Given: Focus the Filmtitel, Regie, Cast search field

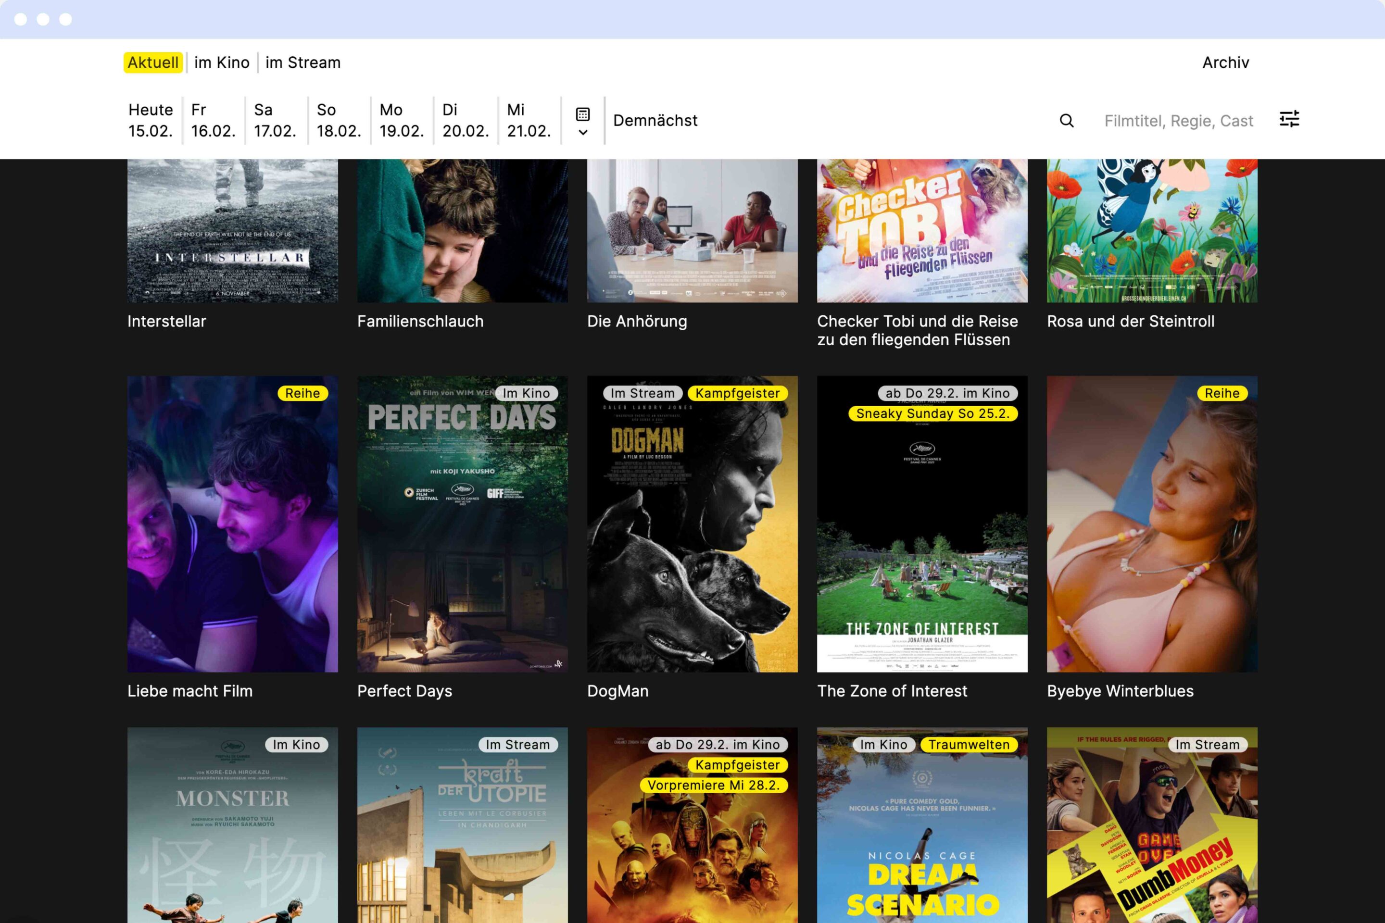Looking at the screenshot, I should [x=1178, y=121].
